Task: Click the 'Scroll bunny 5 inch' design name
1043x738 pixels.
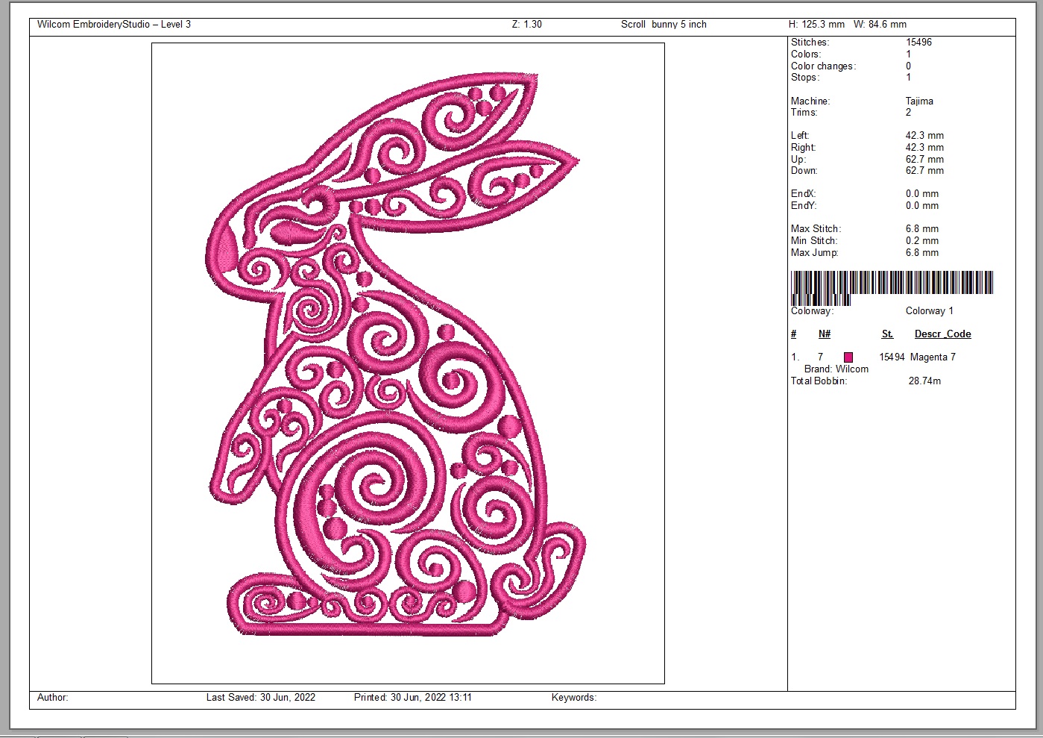Action: [664, 25]
